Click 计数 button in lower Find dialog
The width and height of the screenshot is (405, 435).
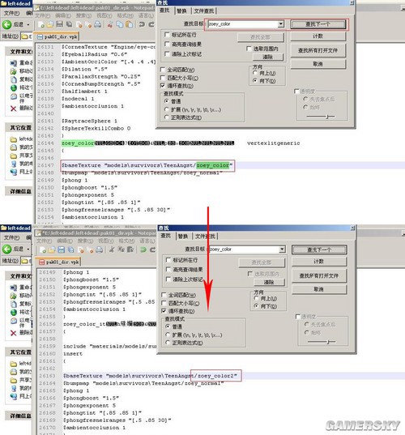pyautogui.click(x=319, y=262)
